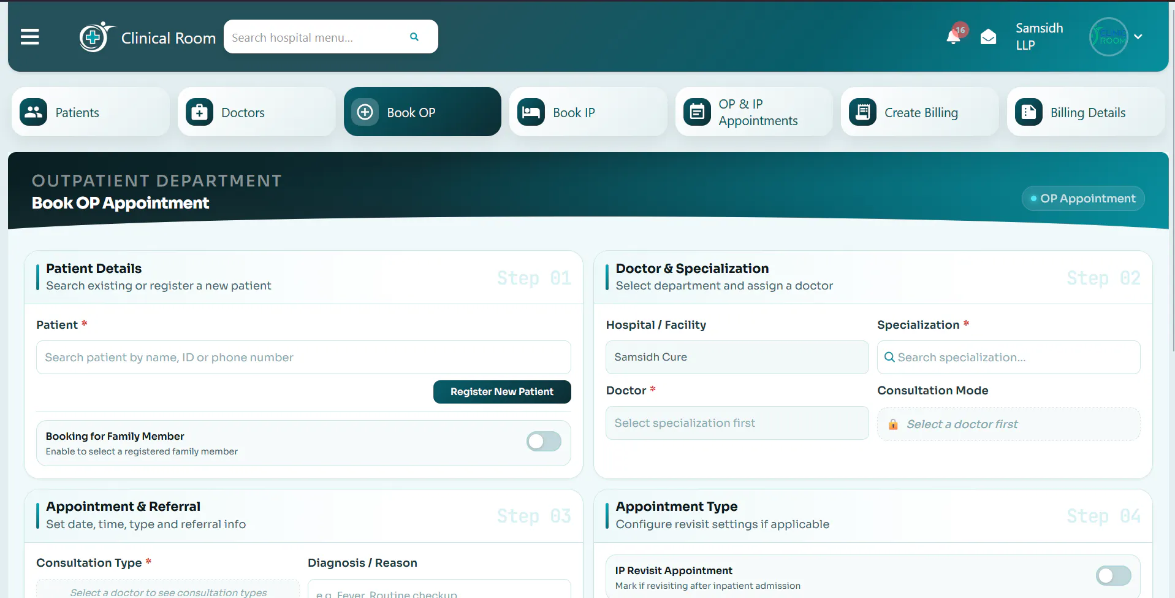The width and height of the screenshot is (1175, 598).
Task: Click Register New Patient button
Action: 502,392
